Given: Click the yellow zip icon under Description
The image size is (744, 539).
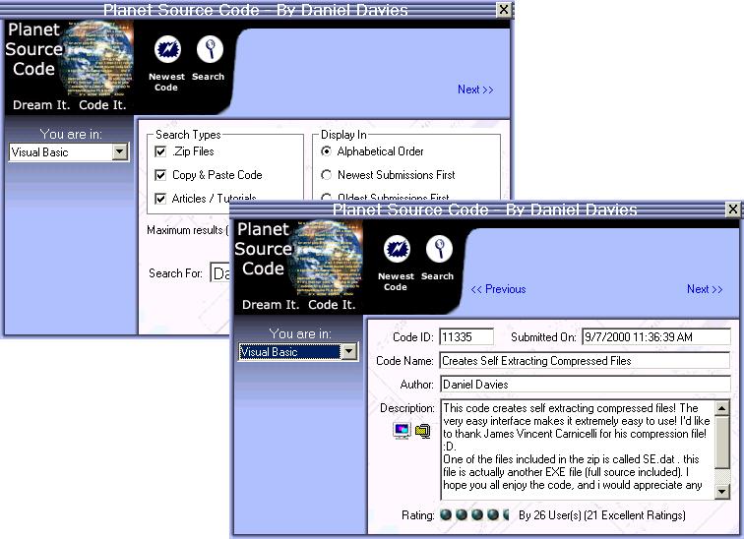Looking at the screenshot, I should pyautogui.click(x=423, y=431).
